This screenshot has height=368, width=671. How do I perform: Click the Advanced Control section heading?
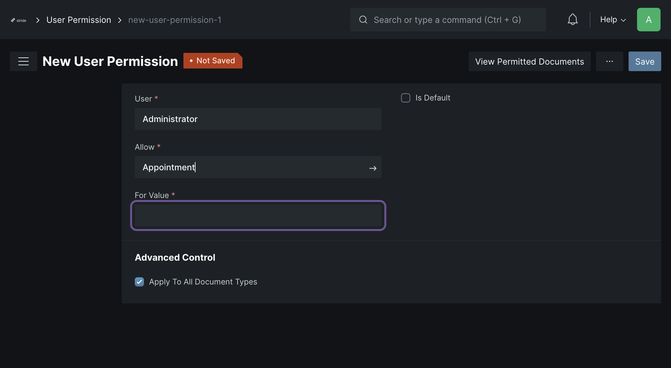[175, 257]
